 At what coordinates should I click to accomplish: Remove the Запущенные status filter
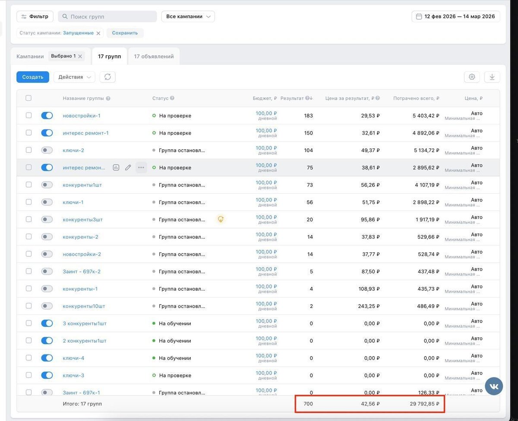click(x=98, y=33)
